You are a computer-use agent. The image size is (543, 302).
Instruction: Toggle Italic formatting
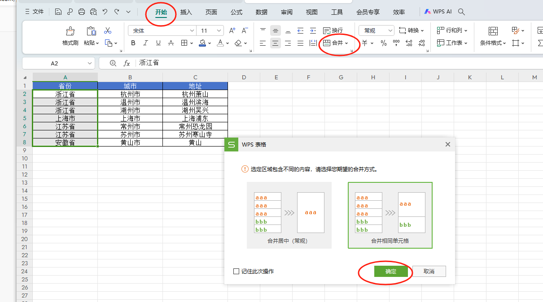pos(145,43)
